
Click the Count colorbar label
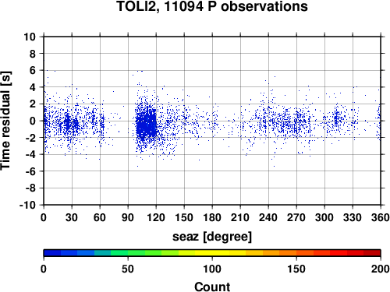212,287
